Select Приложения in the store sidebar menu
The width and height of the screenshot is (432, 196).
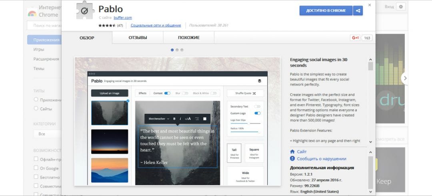(44, 40)
